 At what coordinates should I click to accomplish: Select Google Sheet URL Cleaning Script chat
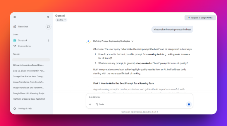tap(28, 93)
